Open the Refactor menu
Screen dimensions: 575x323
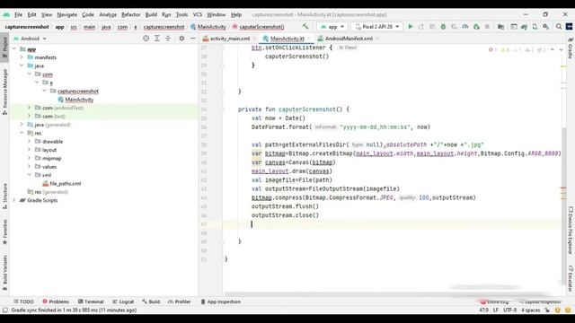131,14
